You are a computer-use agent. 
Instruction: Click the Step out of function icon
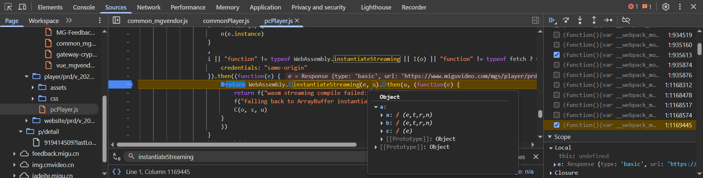point(594,20)
